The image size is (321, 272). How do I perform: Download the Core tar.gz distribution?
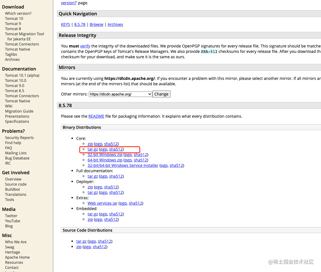tap(93, 149)
